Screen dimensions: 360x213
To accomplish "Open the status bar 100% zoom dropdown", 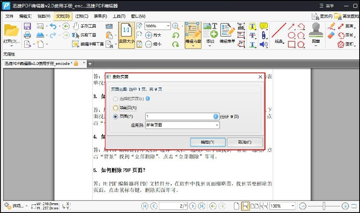I will point(293,206).
